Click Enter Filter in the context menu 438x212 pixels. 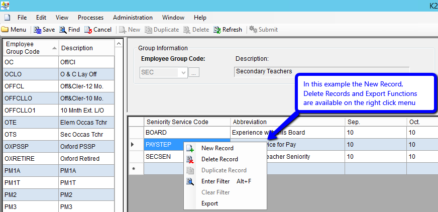[x=215, y=181]
